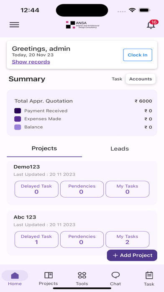Click the Add Project button
Screen dimensions: 164x292
click(x=132, y=255)
